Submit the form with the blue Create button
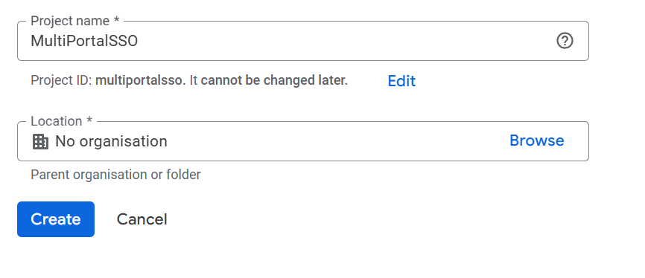The width and height of the screenshot is (645, 278). pyautogui.click(x=56, y=219)
